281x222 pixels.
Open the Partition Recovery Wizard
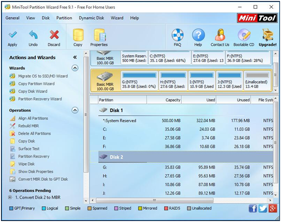pyautogui.click(x=40, y=99)
